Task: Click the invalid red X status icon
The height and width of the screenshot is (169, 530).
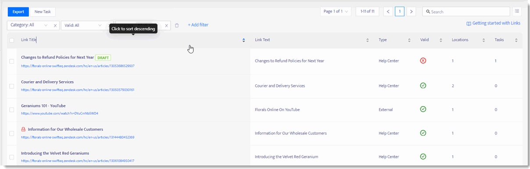Action: click(x=423, y=61)
